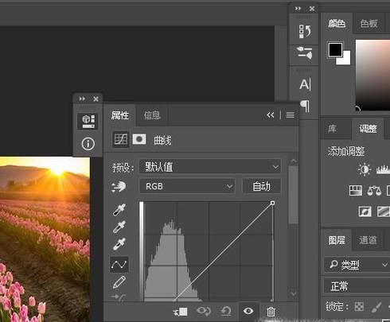This screenshot has height=322, width=390.
Task: Open the History panel icon
Action: (x=305, y=32)
